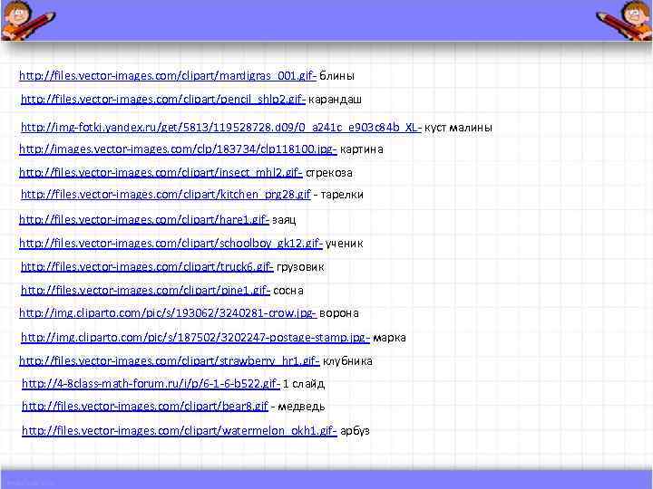This screenshot has width=653, height=489.
Task: Click the boy with pencil image at left
Action: point(27,20)
